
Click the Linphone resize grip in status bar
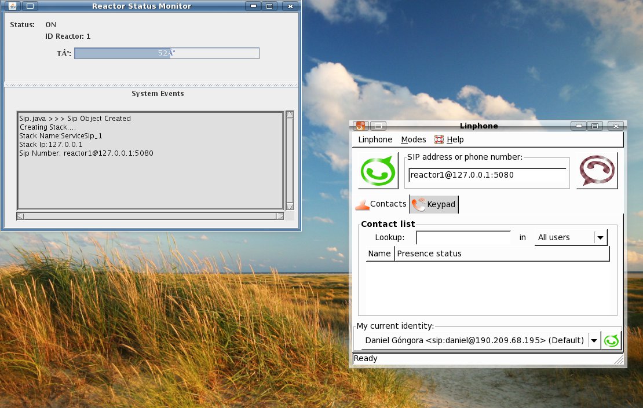click(619, 359)
